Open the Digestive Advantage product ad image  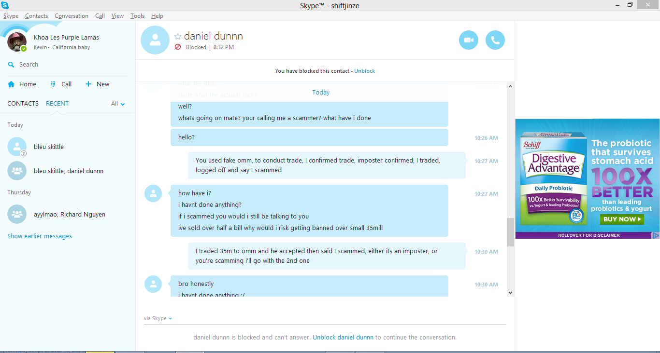554,179
